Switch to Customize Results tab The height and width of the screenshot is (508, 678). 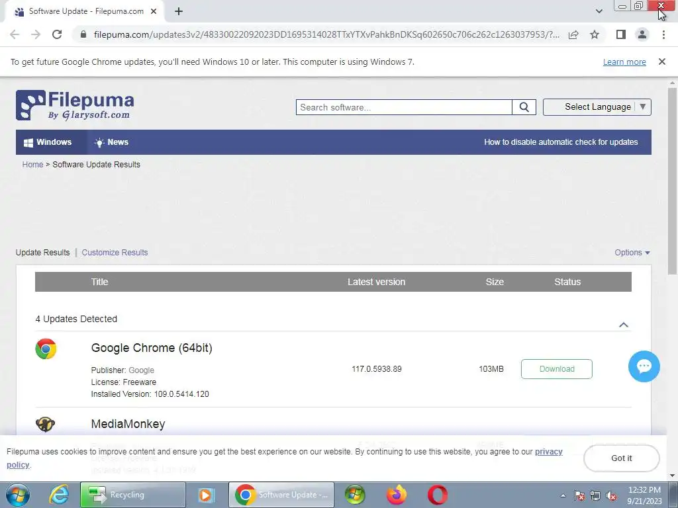coord(115,252)
